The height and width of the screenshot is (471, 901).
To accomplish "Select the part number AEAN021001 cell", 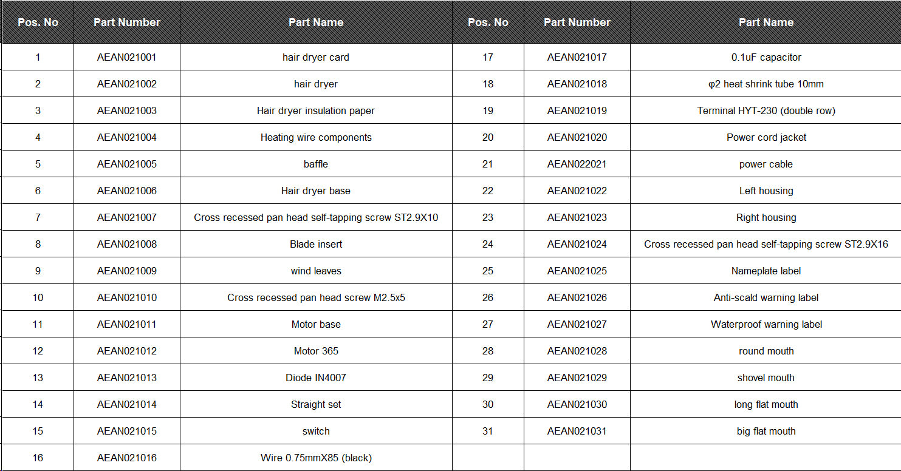I will tap(127, 57).
